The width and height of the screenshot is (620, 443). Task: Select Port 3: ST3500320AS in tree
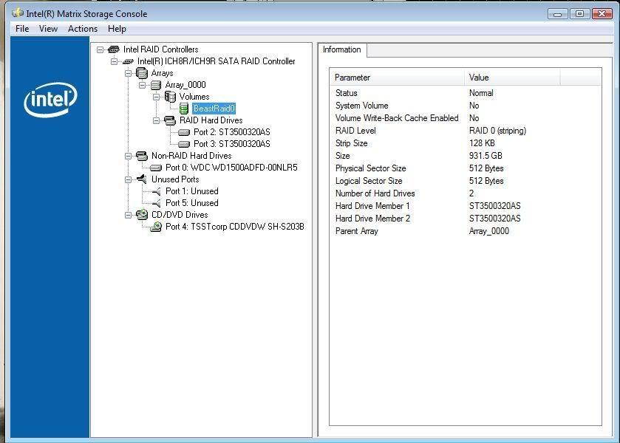pos(231,144)
